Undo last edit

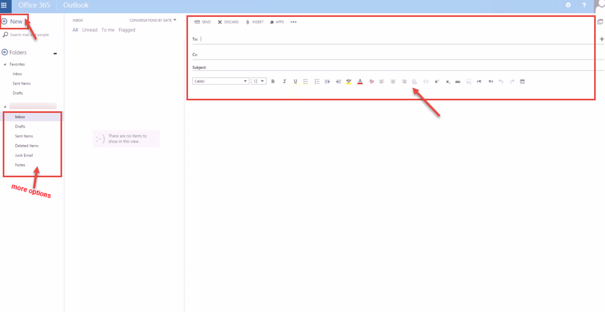tap(501, 81)
